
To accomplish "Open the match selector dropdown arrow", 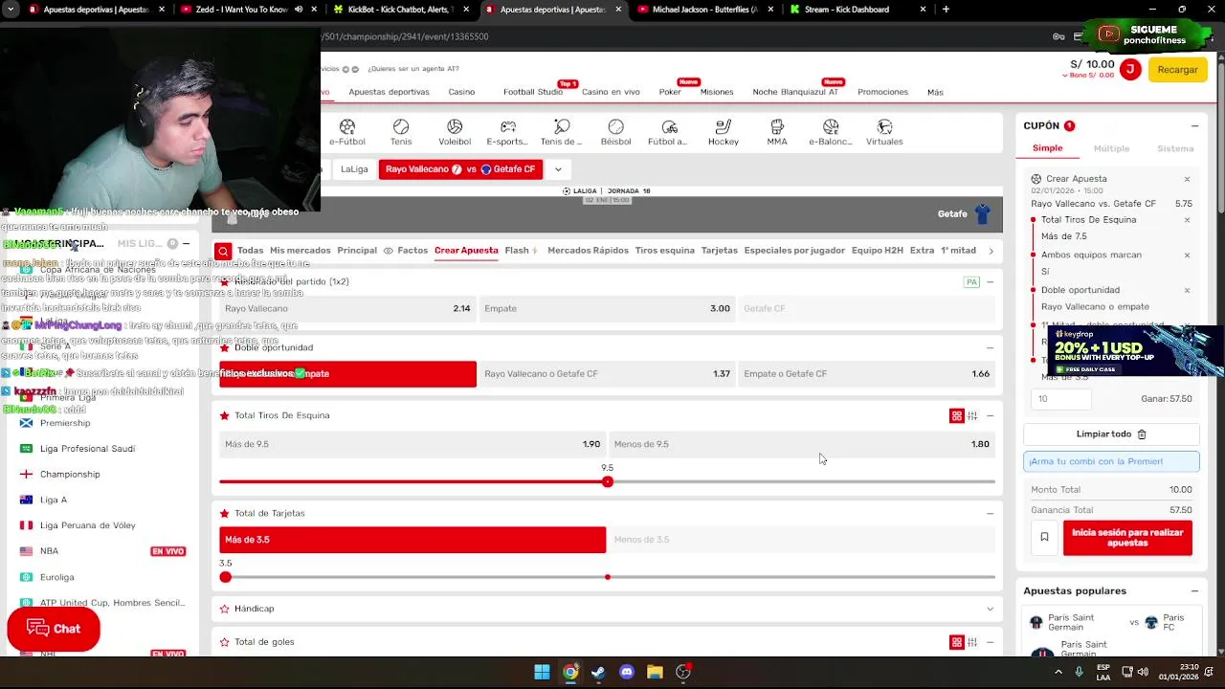I will pyautogui.click(x=558, y=169).
